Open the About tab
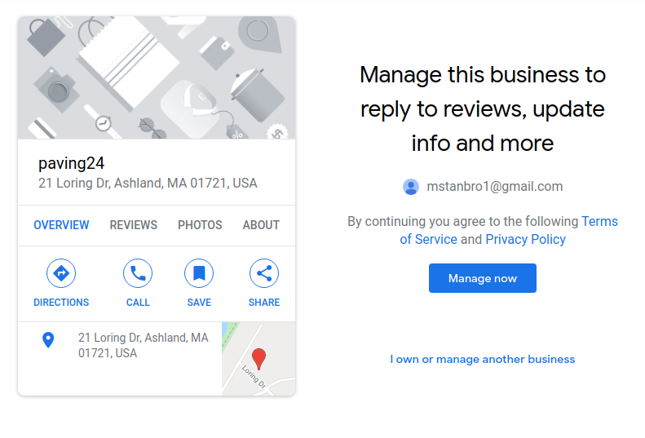The image size is (645, 438). [x=261, y=225]
